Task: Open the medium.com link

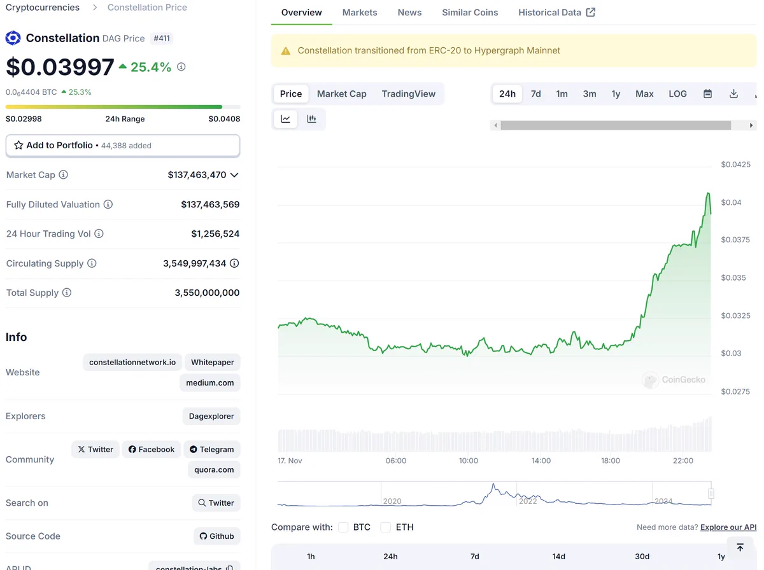Action: click(x=210, y=382)
